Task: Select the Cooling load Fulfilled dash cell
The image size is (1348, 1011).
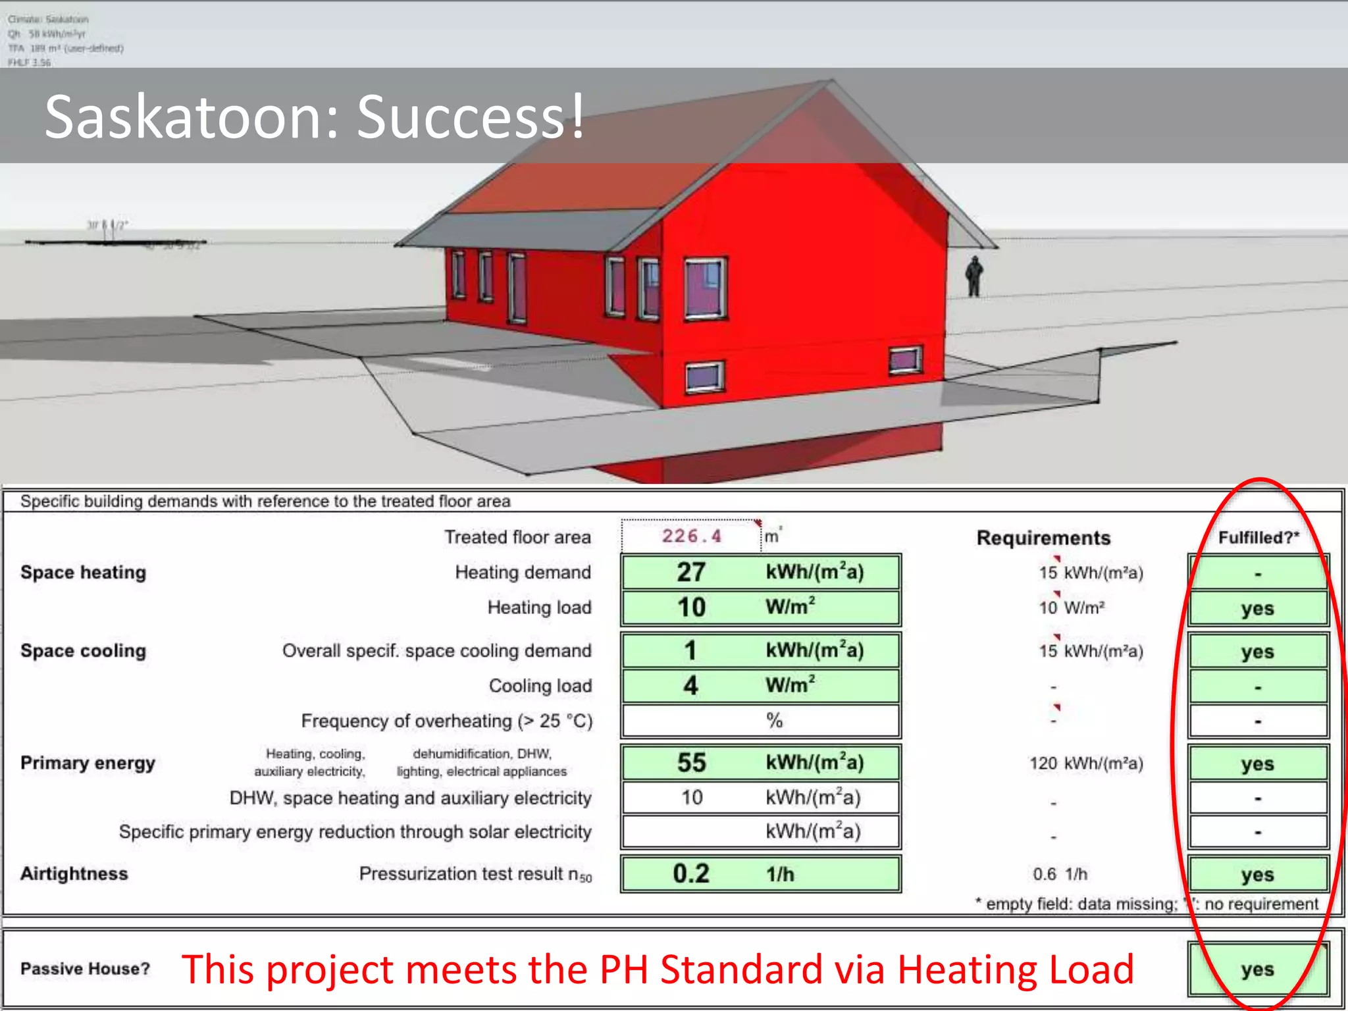Action: point(1258,686)
